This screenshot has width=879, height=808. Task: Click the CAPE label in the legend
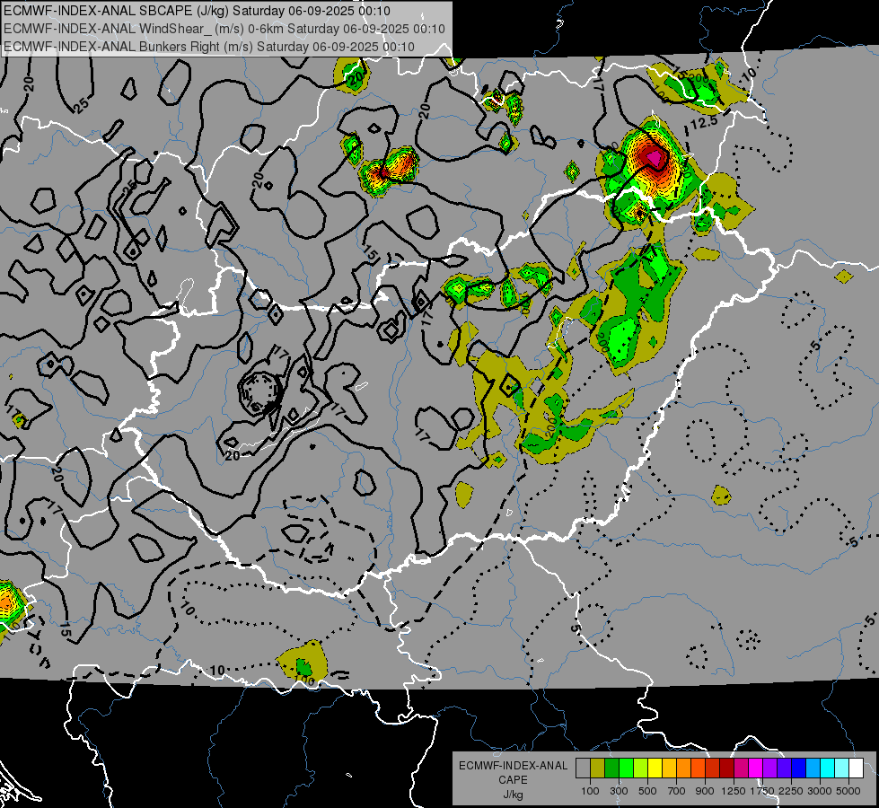(513, 780)
